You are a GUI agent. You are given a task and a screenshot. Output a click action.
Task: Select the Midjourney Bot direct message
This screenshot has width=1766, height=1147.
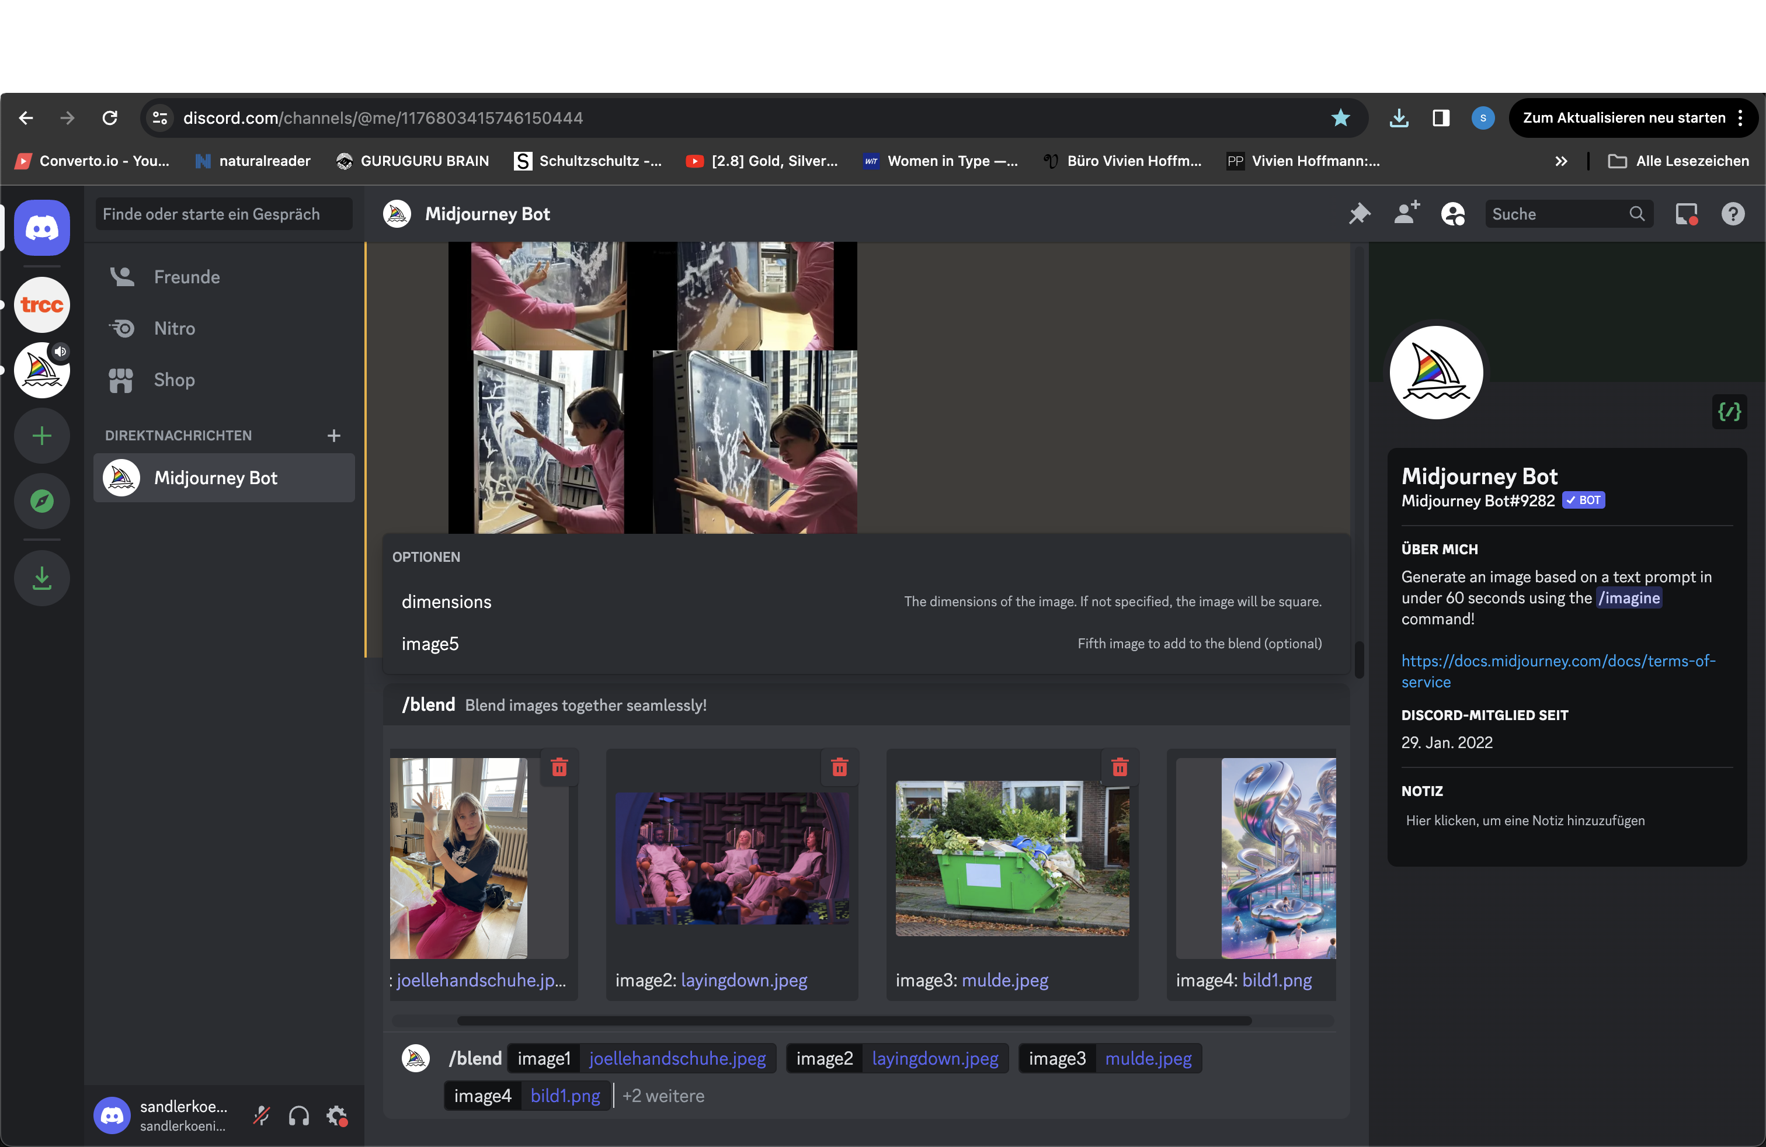click(223, 478)
